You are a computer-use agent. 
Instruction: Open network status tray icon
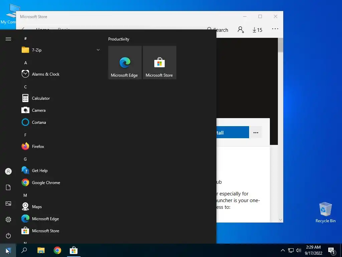click(x=291, y=250)
